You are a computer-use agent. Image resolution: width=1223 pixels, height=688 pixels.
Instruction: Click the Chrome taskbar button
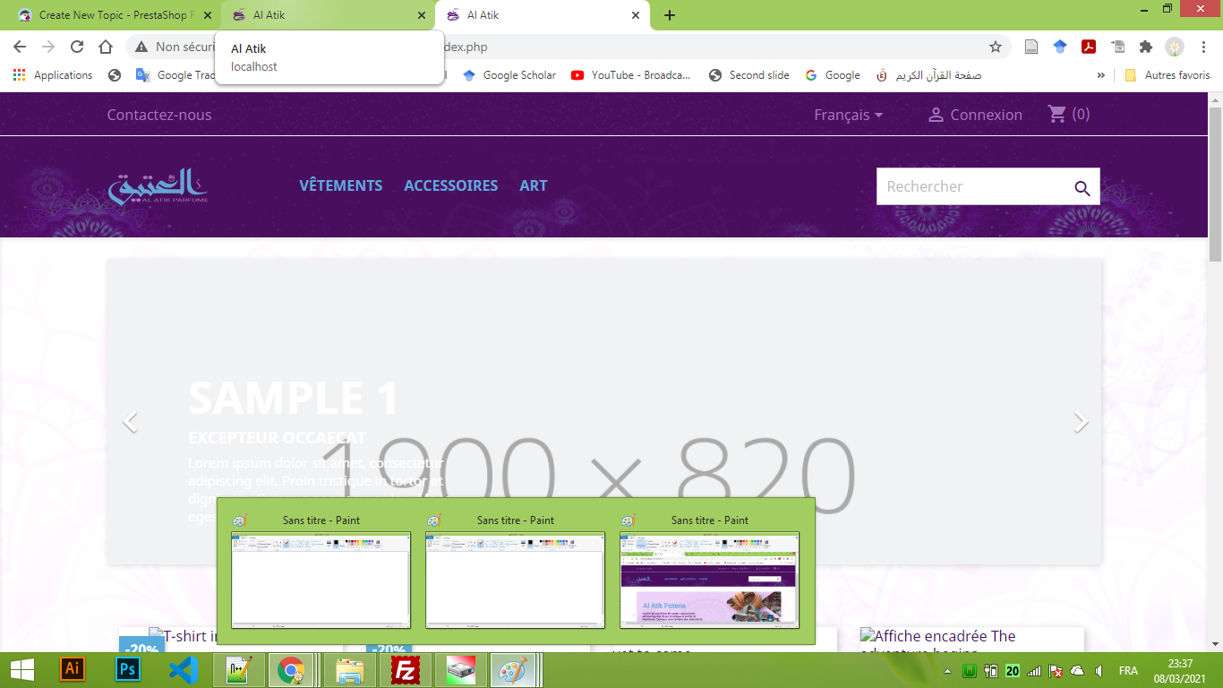[x=292, y=670]
